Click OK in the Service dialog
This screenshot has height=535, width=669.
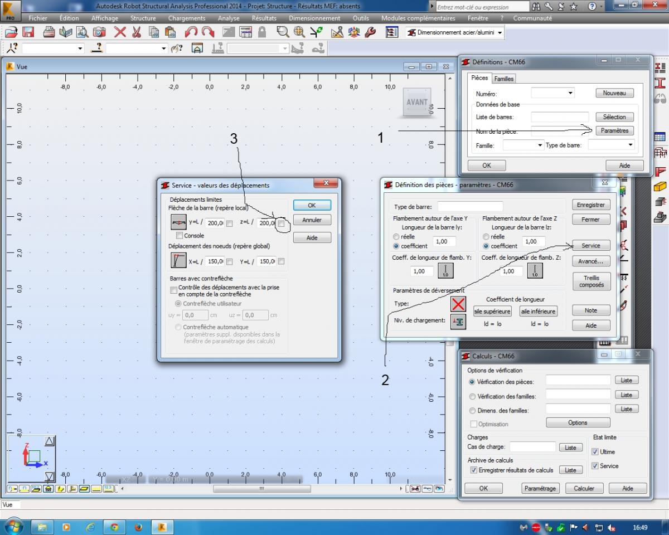pos(312,205)
